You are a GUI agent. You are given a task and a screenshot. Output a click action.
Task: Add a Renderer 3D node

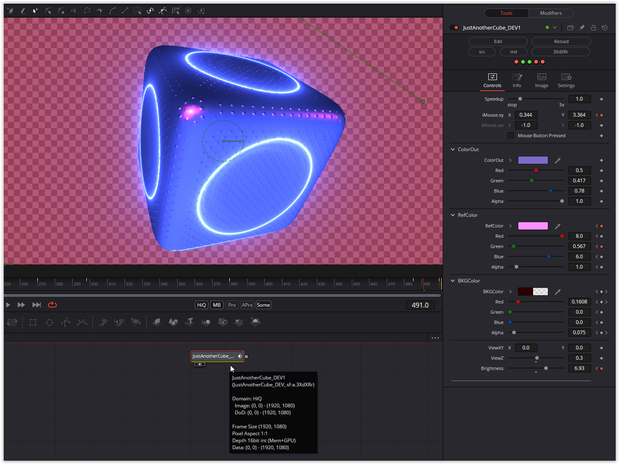click(255, 322)
